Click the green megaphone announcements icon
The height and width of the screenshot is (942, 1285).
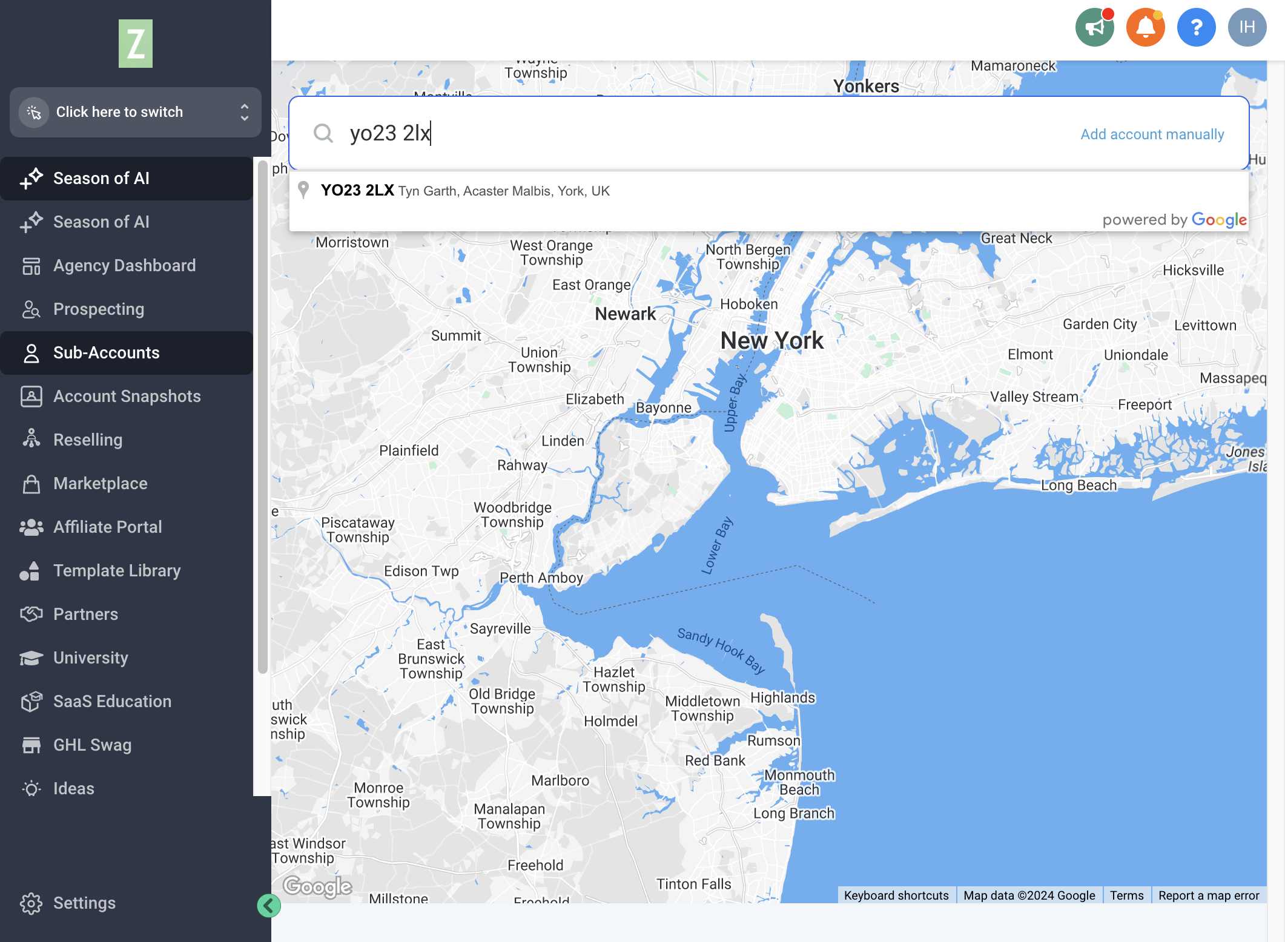pos(1094,27)
